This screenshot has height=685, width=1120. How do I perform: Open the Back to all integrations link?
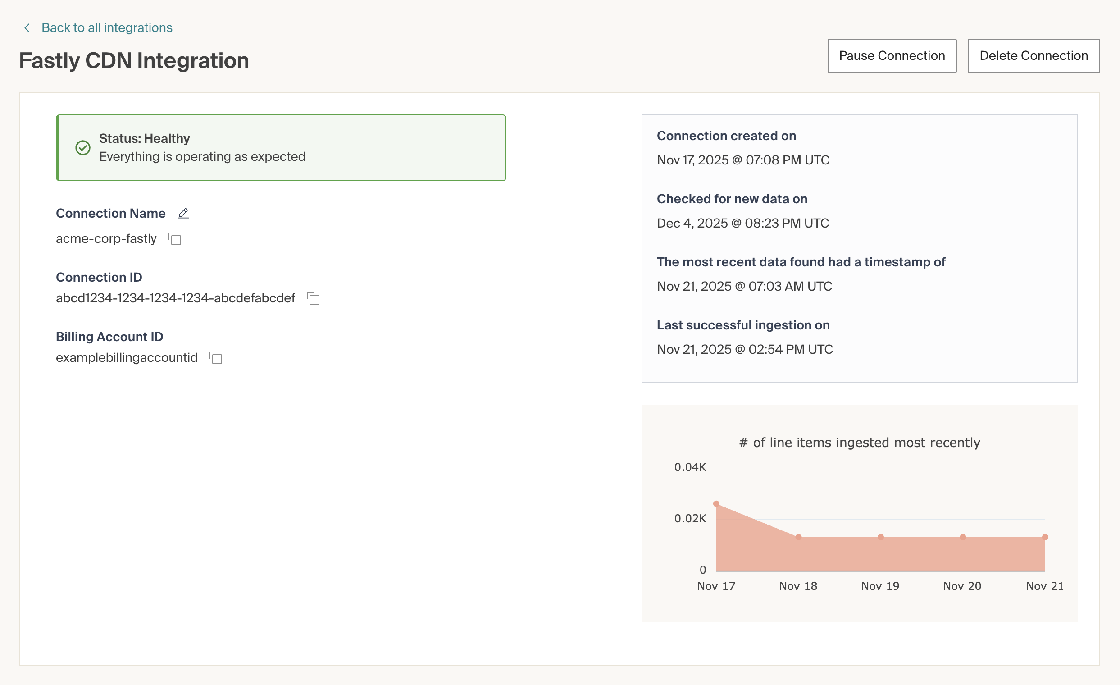(107, 27)
